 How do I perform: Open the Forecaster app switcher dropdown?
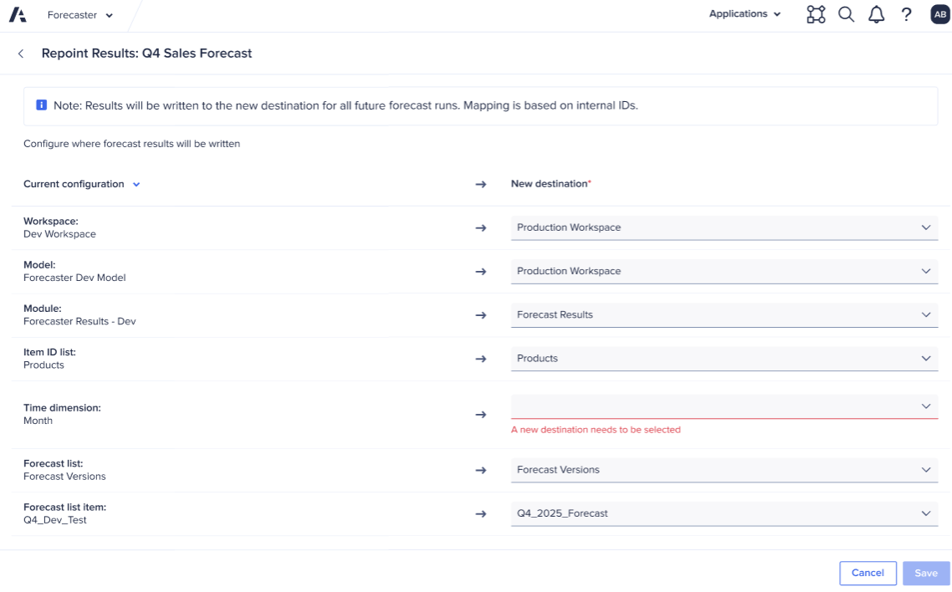[x=80, y=15]
